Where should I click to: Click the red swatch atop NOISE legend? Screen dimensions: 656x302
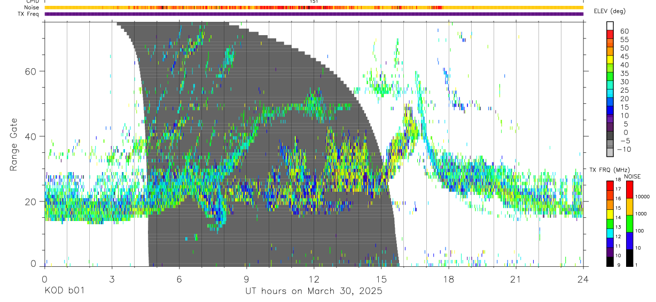coord(629,190)
